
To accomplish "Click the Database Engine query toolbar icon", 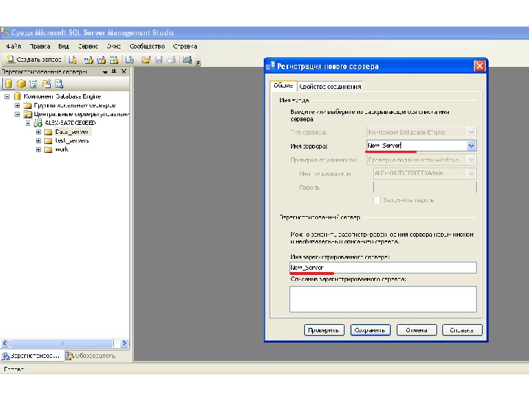I will (73, 60).
